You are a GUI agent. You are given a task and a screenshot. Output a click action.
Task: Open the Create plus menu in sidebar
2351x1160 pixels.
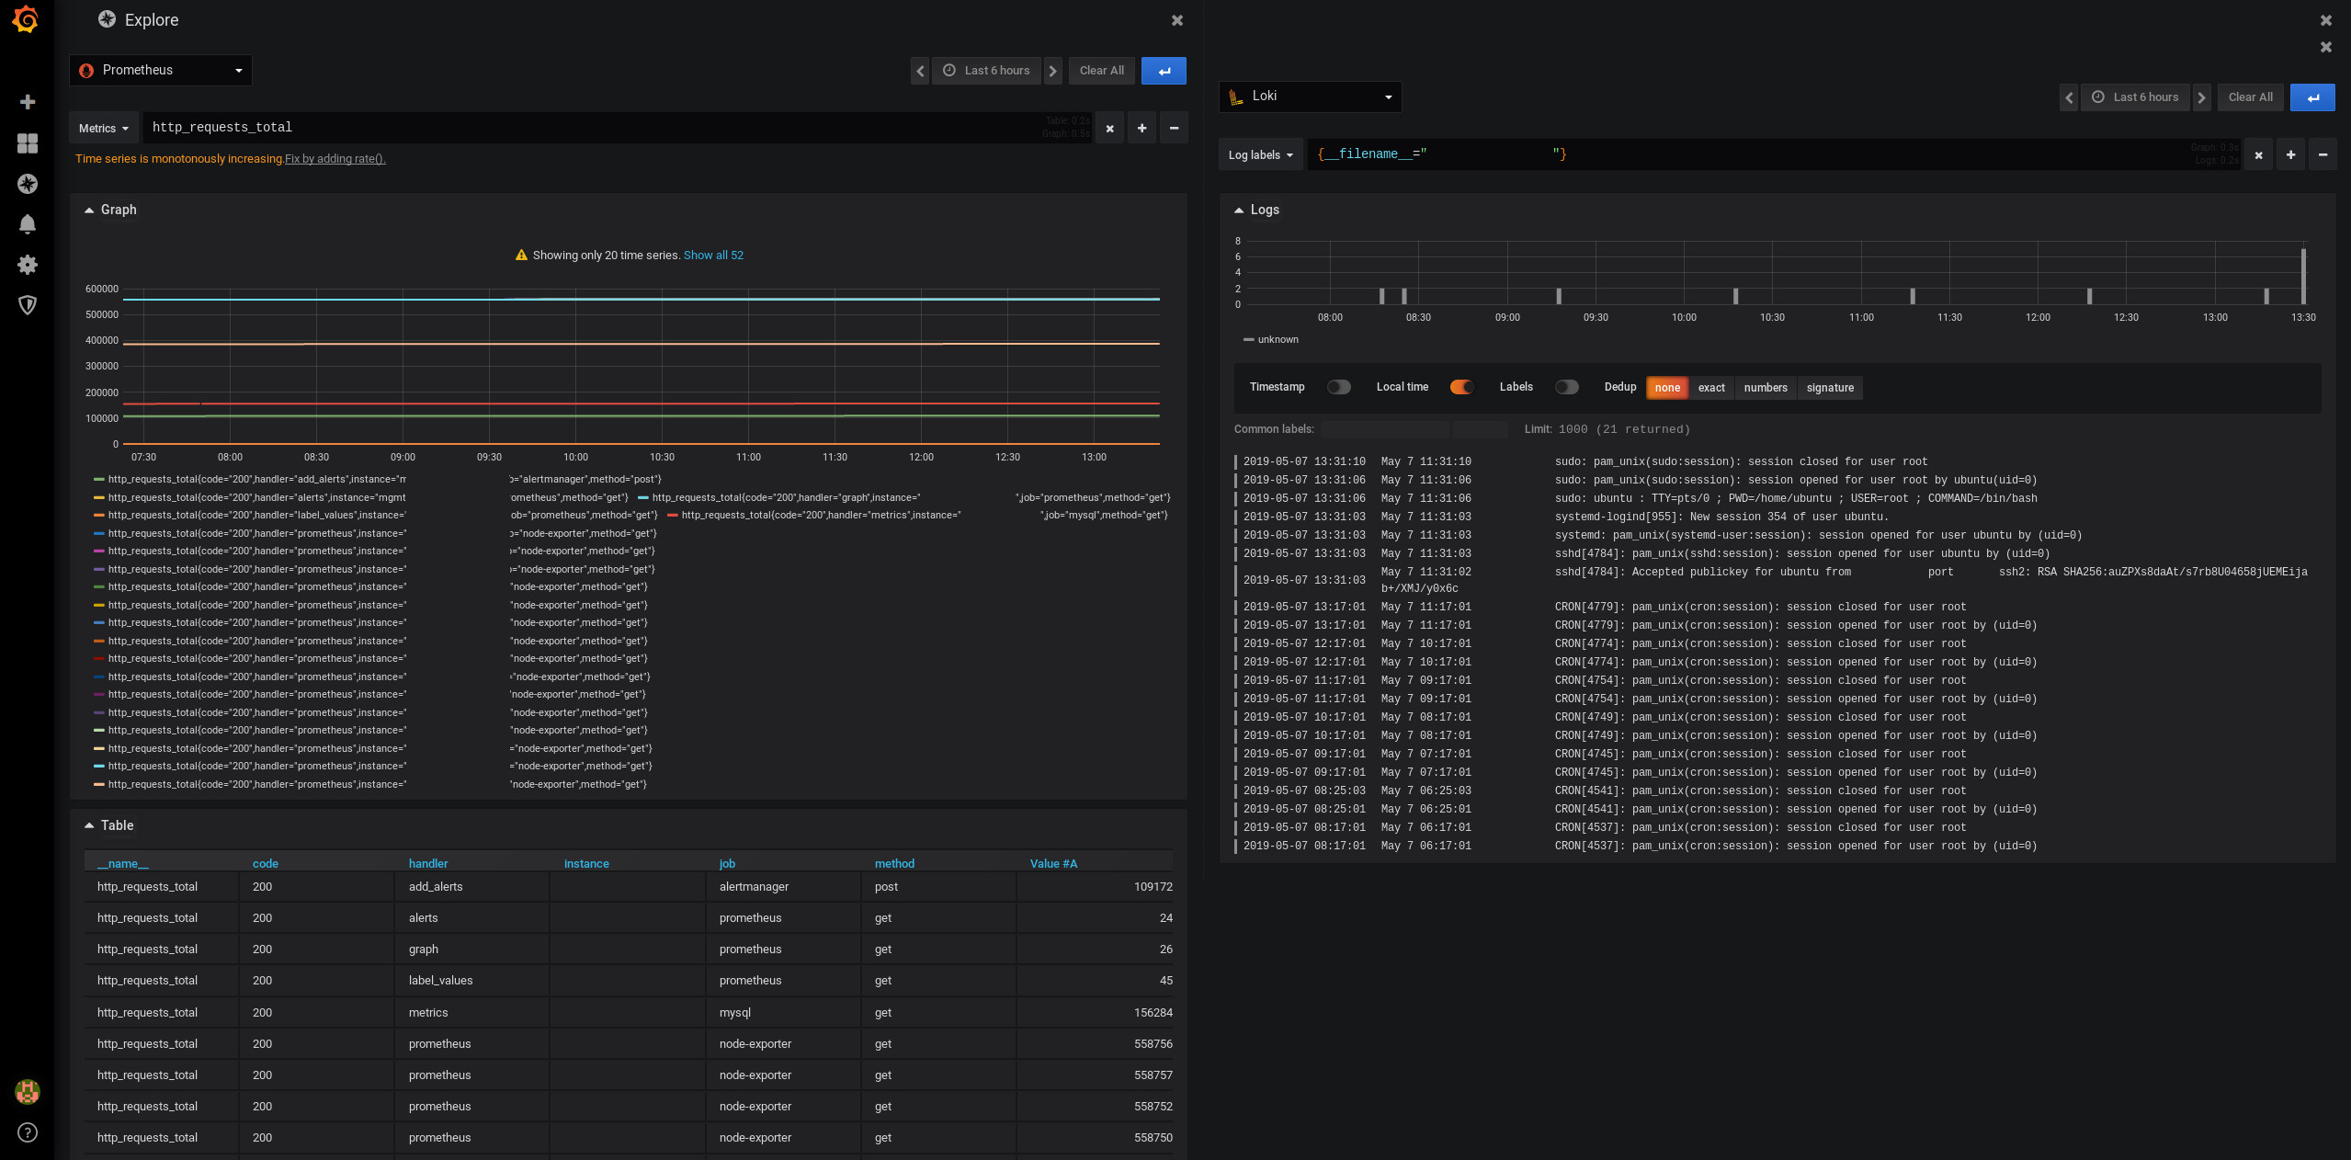click(28, 102)
